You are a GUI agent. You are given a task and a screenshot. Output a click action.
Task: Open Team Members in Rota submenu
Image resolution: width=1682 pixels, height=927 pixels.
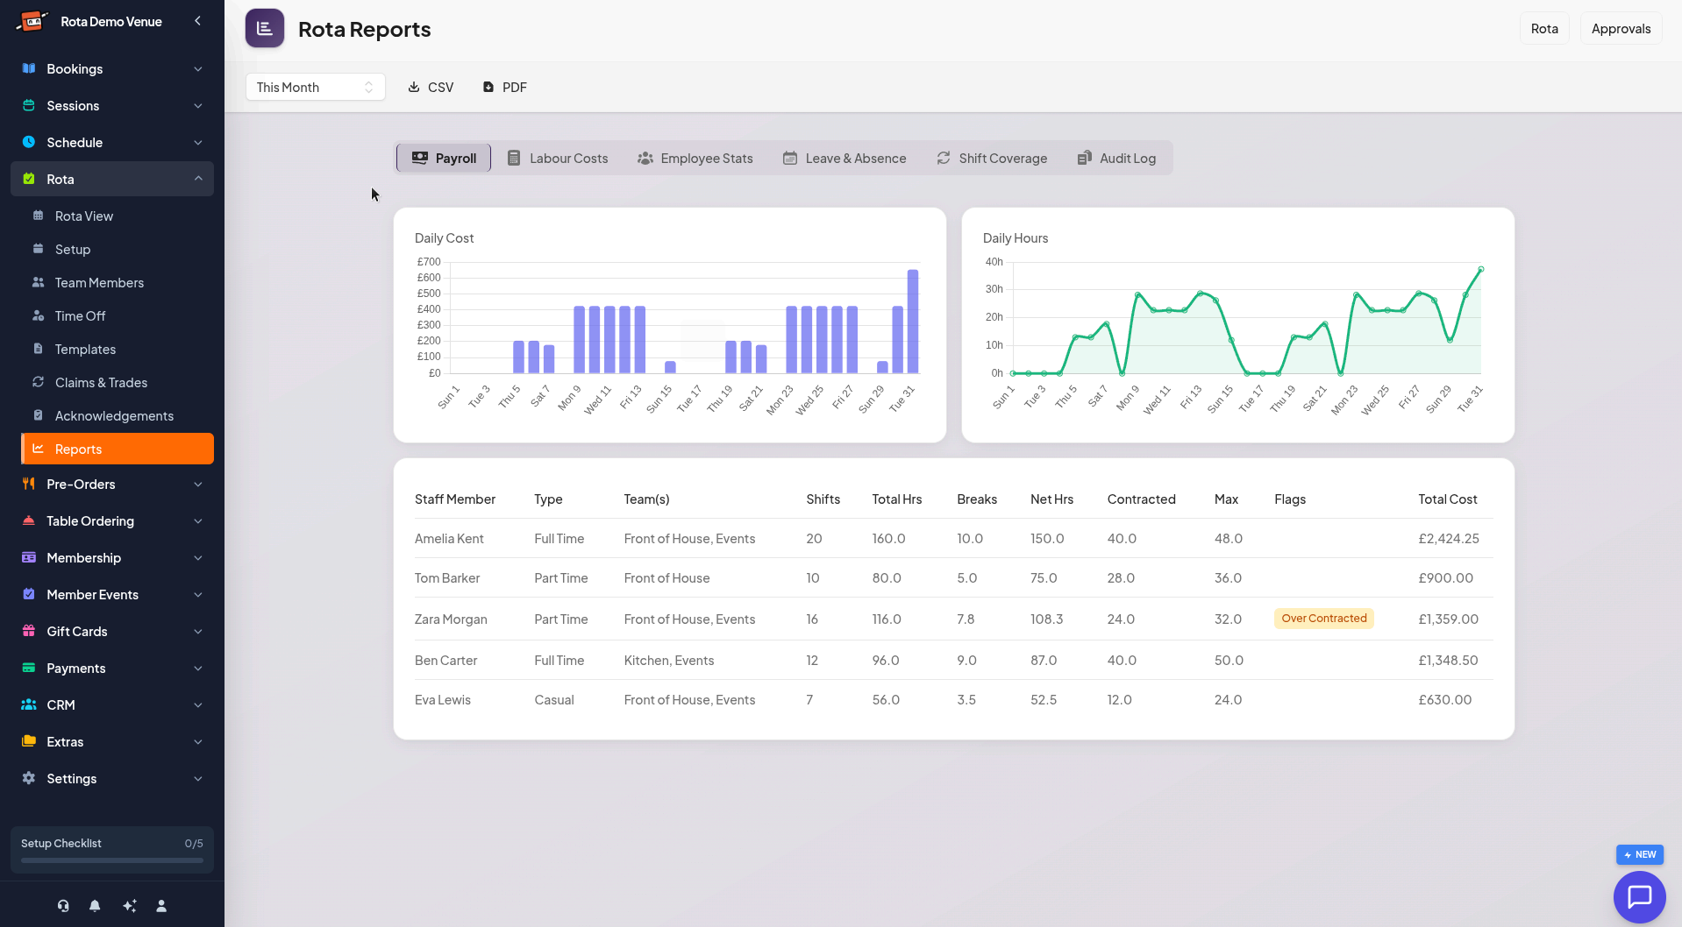tap(99, 283)
